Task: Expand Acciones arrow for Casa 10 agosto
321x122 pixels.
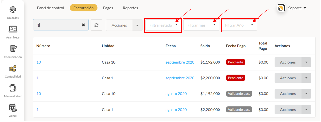Action: point(306,94)
